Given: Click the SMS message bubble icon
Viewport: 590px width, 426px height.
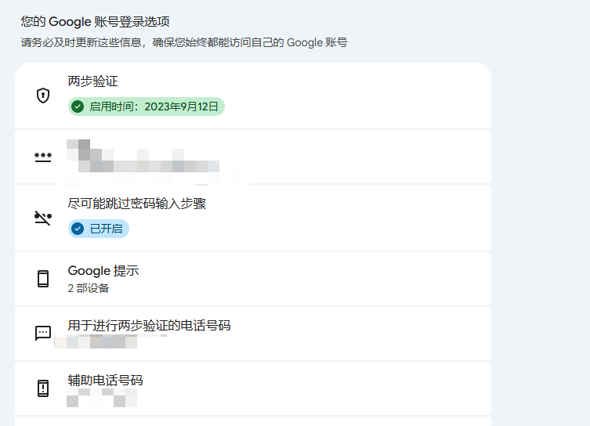Looking at the screenshot, I should coord(43,333).
